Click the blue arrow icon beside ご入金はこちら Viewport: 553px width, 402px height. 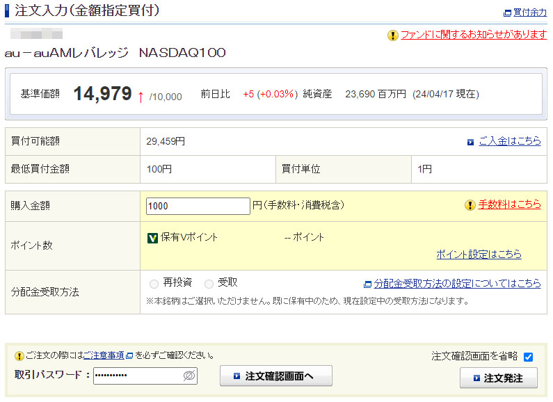click(x=471, y=142)
